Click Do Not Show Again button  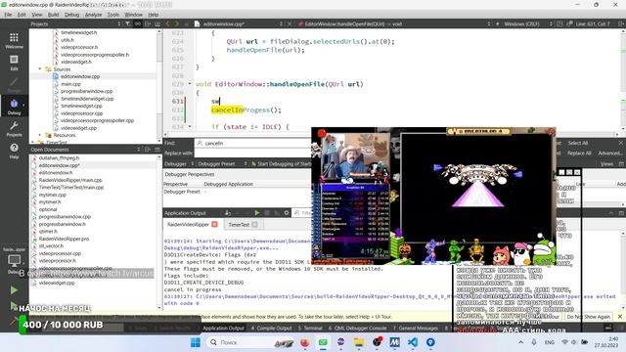[589, 317]
